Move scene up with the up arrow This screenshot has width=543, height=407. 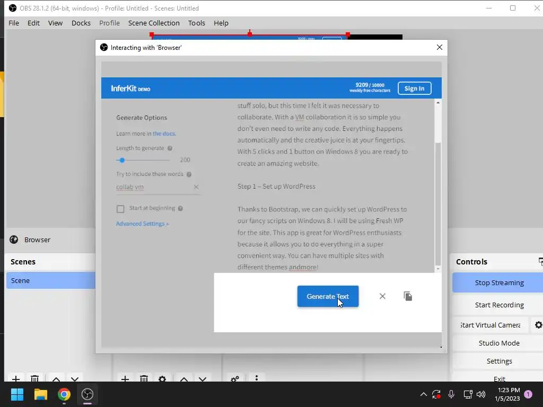click(x=56, y=379)
